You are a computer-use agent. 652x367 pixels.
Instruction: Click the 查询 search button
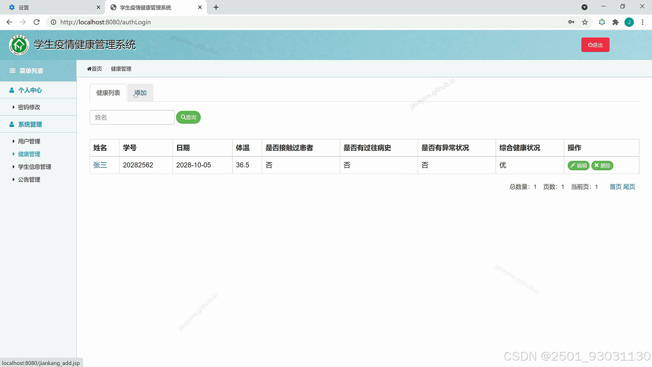188,117
